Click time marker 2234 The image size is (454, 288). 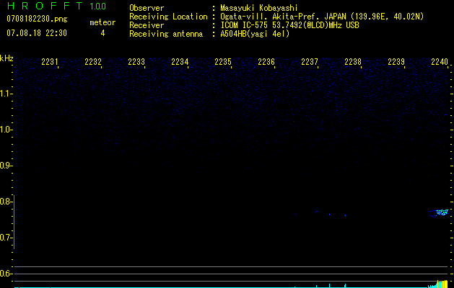click(x=180, y=62)
